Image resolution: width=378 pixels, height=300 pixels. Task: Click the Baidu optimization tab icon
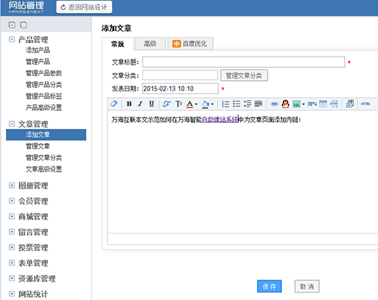[176, 44]
